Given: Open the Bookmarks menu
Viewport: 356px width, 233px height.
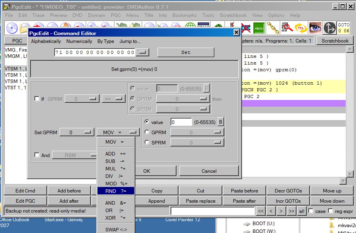Looking at the screenshot, I should (x=185, y=15).
